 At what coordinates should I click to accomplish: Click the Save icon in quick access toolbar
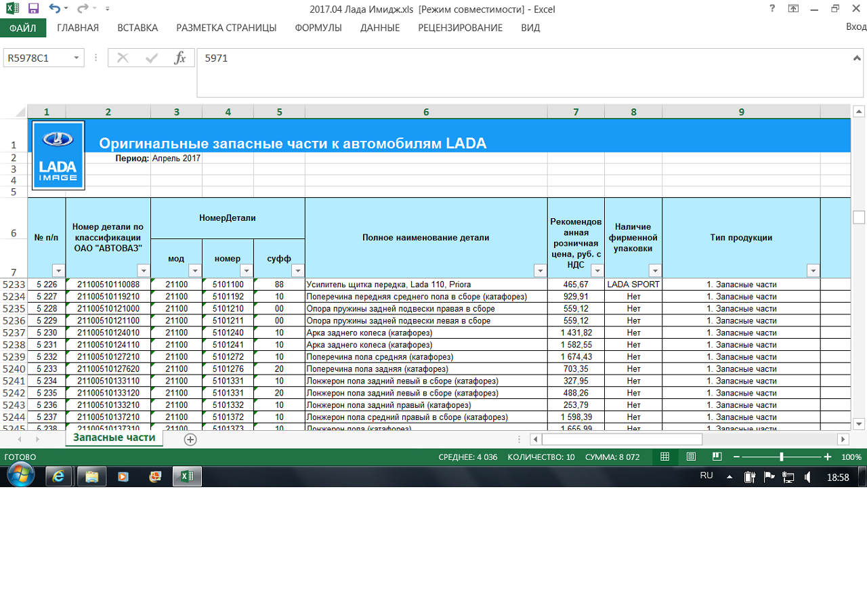(33, 9)
